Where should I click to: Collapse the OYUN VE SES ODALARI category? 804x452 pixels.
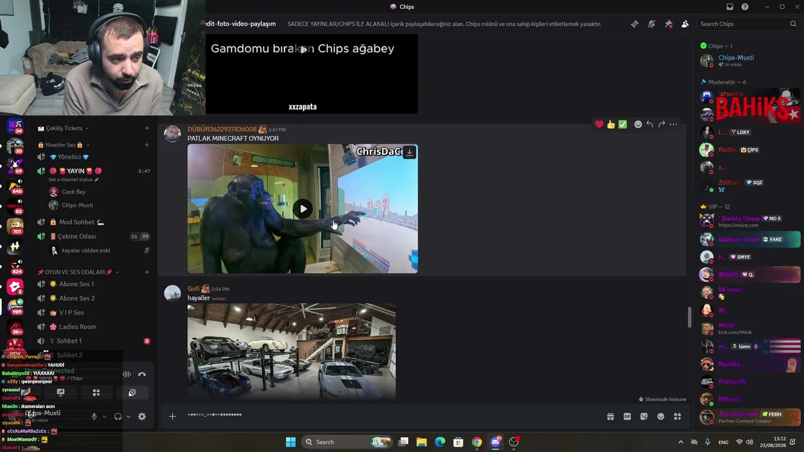79,272
